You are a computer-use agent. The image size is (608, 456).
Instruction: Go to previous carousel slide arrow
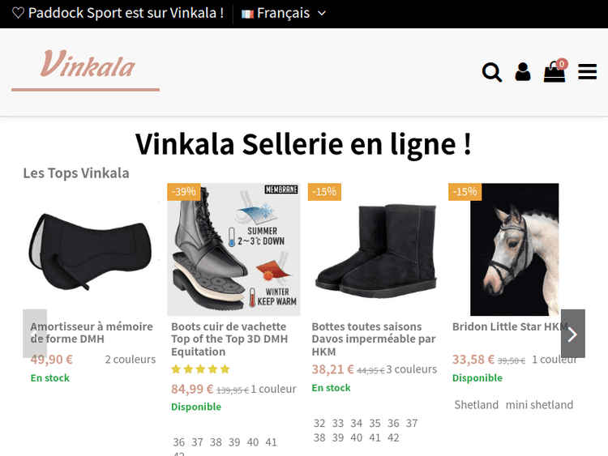tap(35, 334)
